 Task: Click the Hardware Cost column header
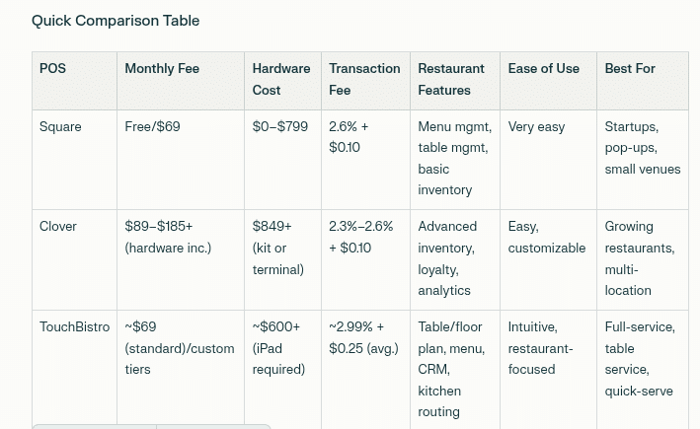point(283,81)
